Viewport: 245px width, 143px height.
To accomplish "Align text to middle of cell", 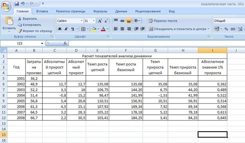I will [122, 21].
